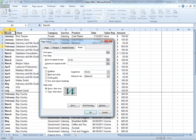196x140 pixels.
Task: Adjust the Scale percentage spinner
Action: tap(104, 18)
